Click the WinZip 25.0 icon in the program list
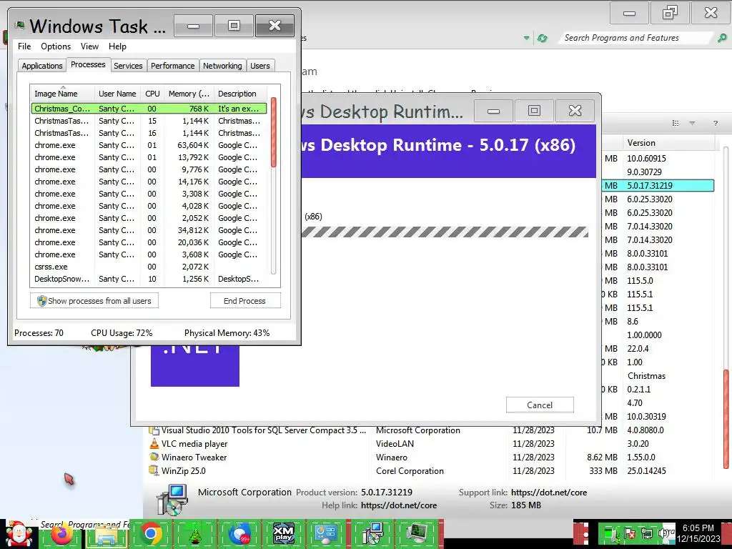Screen dimensions: 732x549 154,470
